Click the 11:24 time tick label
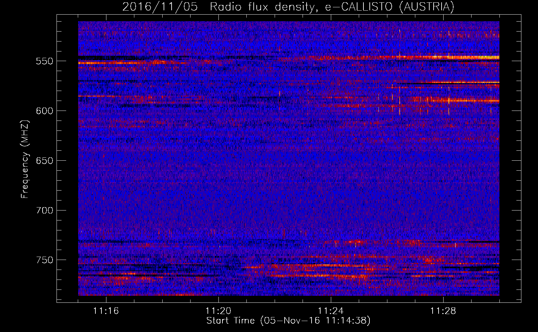This screenshot has height=332, width=538. [331, 311]
